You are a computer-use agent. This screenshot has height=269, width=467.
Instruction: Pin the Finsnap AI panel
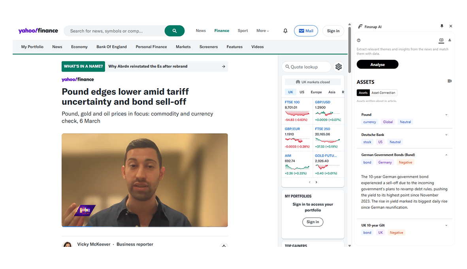[x=442, y=26]
